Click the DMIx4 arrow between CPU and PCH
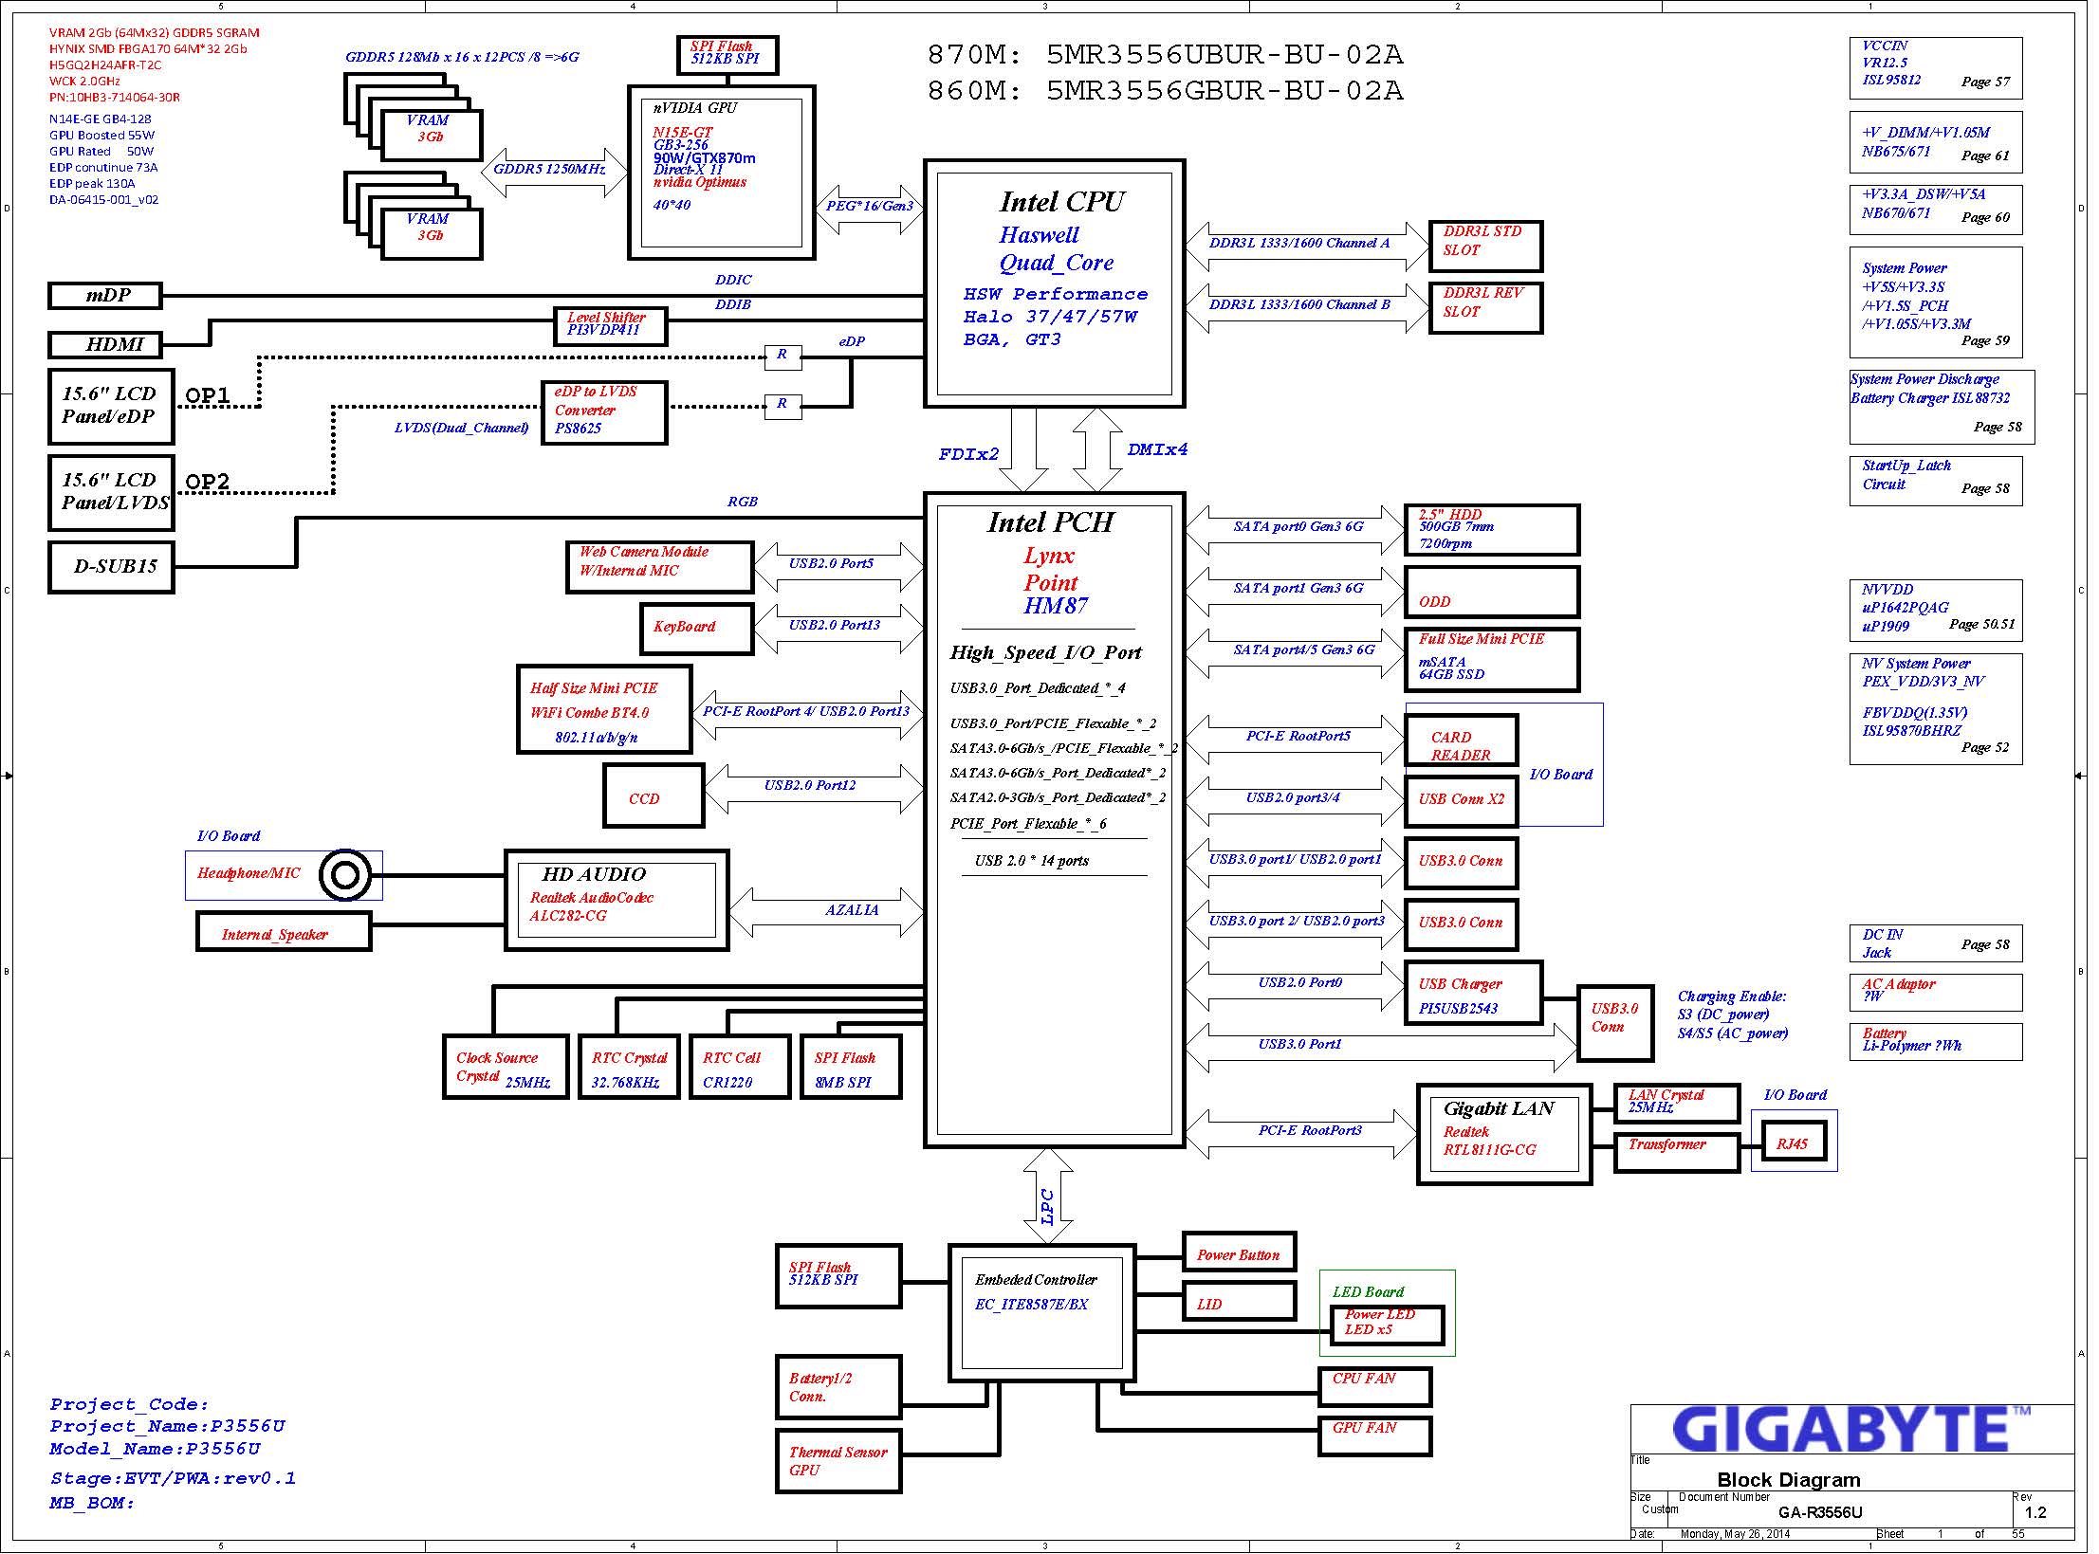The height and width of the screenshot is (1554, 2099). point(1097,449)
